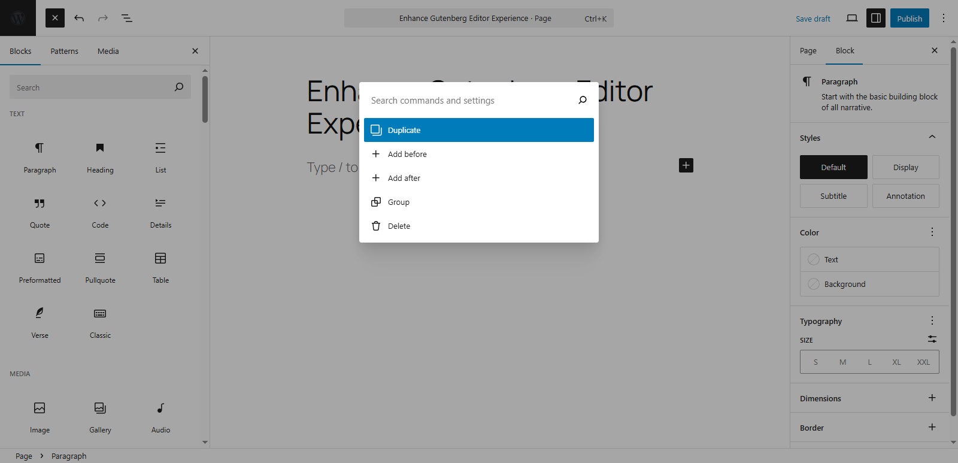The height and width of the screenshot is (463, 958).
Task: Insert a Details block
Action: (x=160, y=213)
